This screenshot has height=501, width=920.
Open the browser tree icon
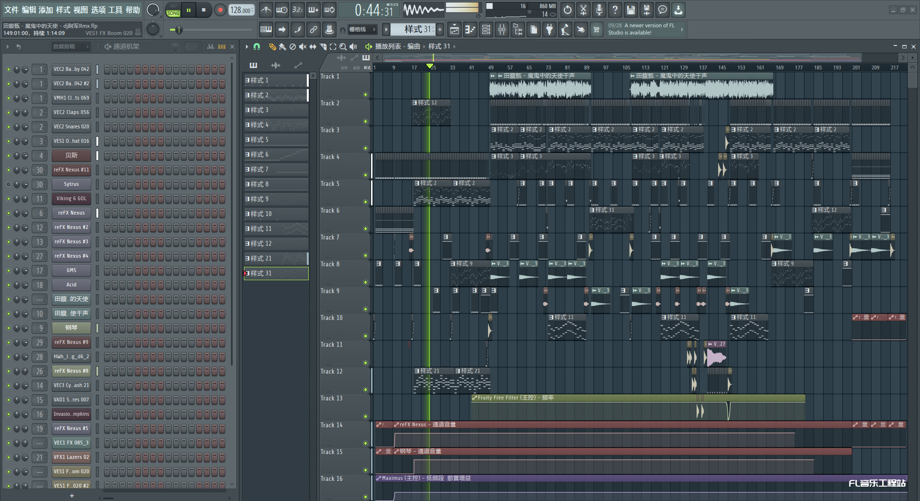518,30
